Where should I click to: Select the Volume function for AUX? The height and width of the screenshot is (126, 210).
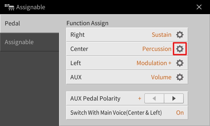161,77
